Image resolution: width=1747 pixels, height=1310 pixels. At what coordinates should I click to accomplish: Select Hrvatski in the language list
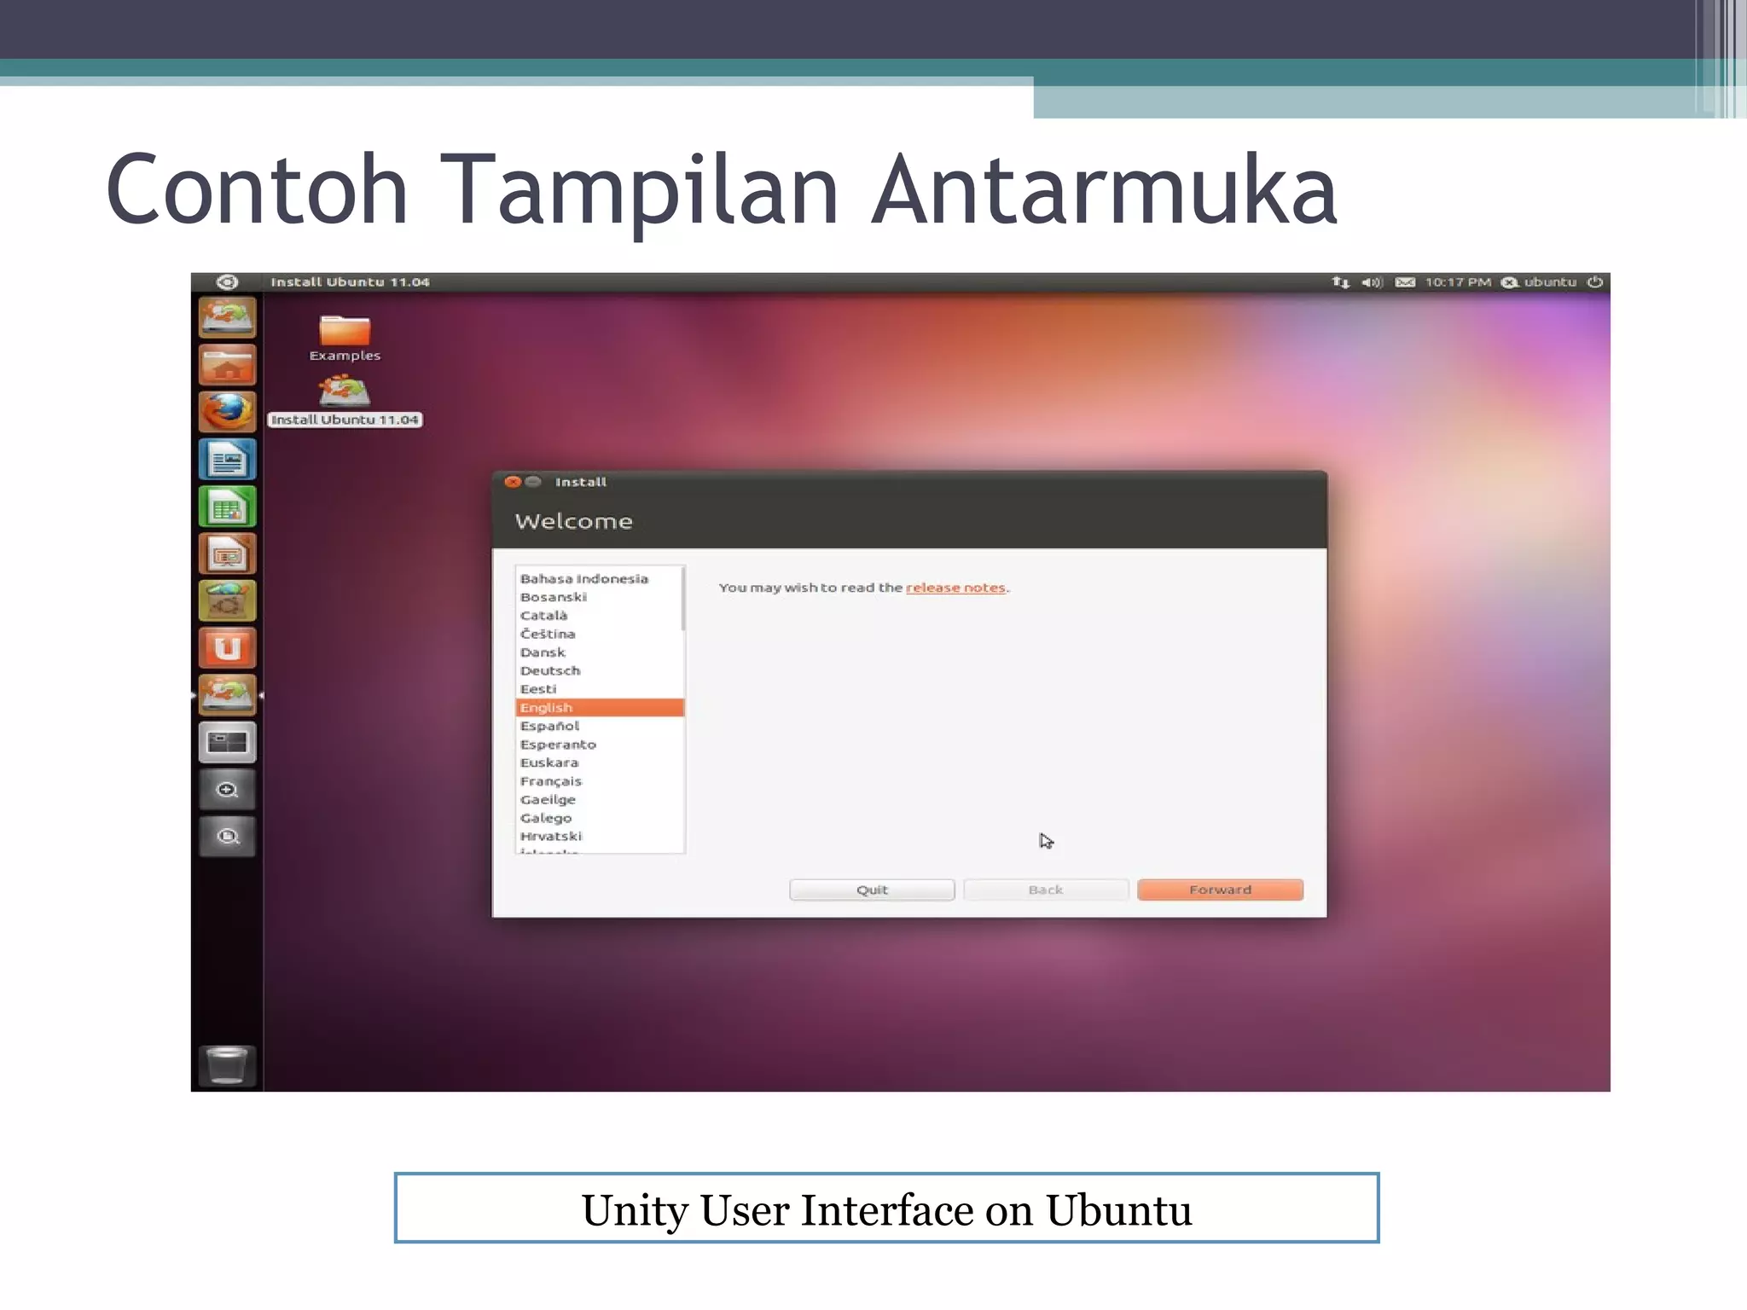(x=599, y=837)
